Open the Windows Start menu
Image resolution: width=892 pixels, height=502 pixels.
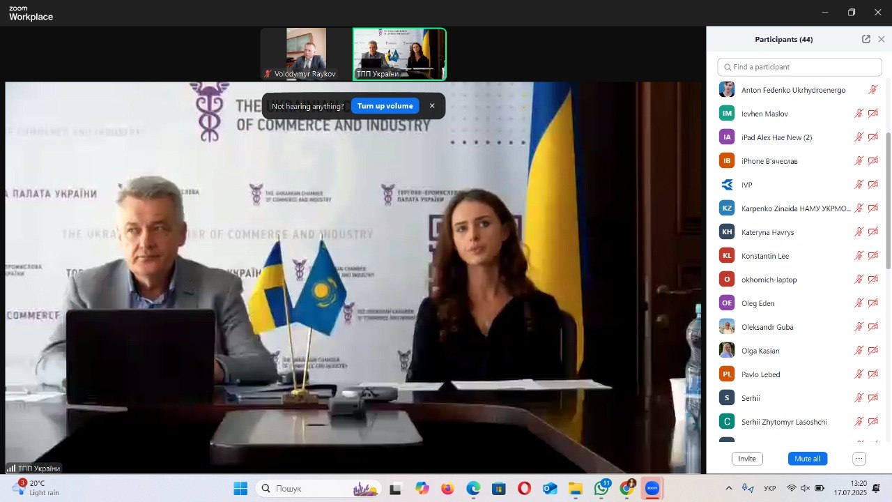click(240, 489)
